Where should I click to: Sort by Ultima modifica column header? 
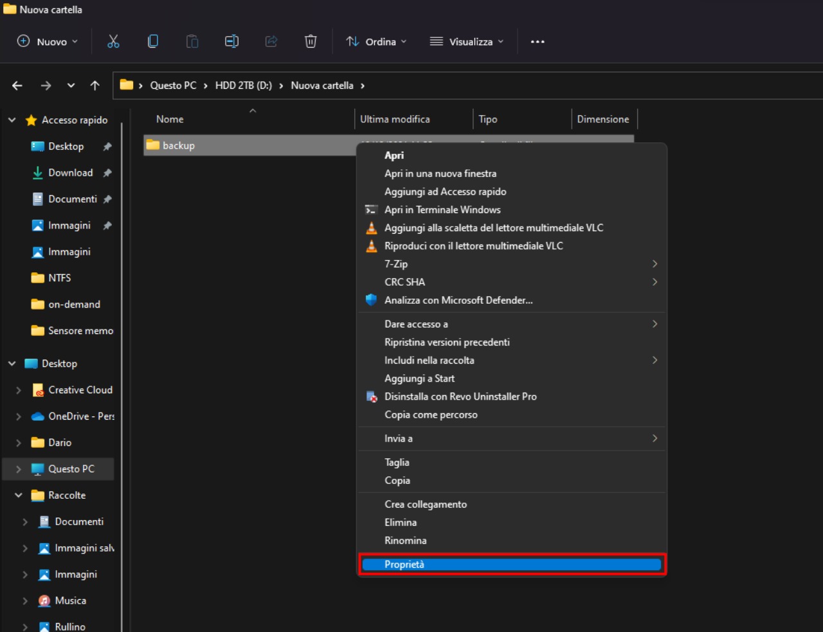pyautogui.click(x=395, y=119)
